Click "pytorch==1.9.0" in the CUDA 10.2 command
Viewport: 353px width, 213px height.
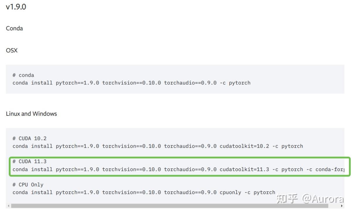click(77, 146)
